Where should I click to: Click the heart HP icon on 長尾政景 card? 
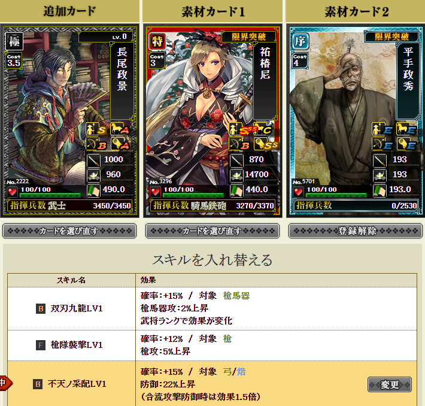point(12,192)
